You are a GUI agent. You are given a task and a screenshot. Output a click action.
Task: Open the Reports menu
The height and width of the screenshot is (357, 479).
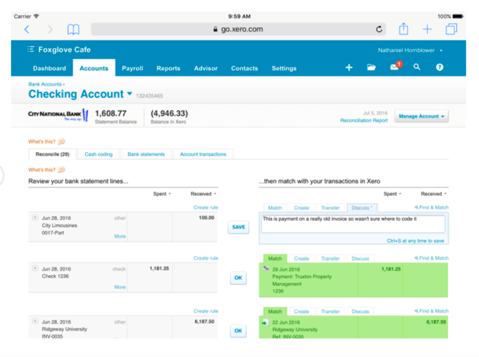coord(168,69)
